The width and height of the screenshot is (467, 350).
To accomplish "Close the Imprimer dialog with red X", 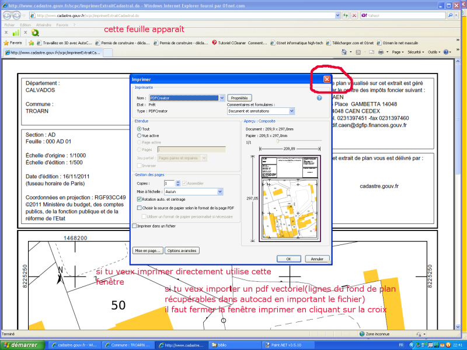I will click(x=327, y=79).
